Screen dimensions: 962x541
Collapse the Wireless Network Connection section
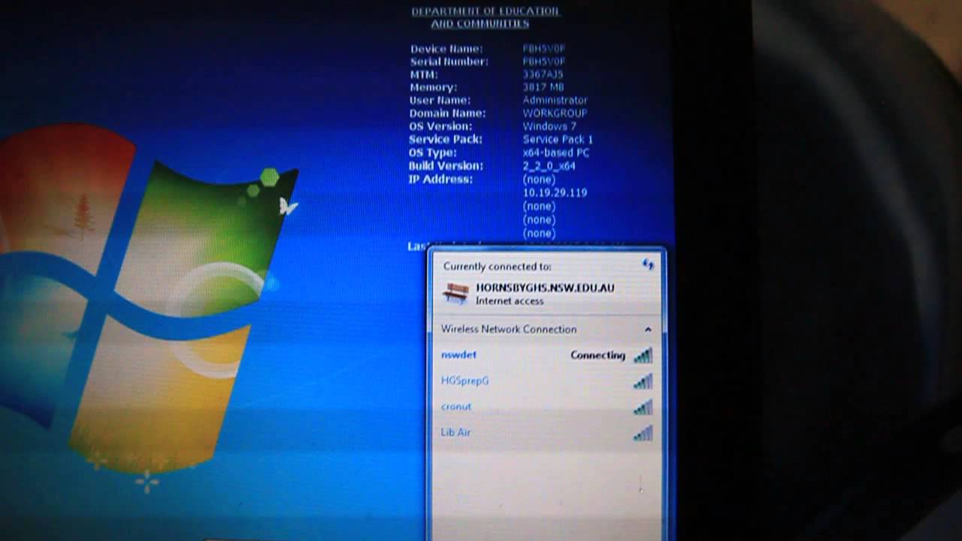(648, 329)
